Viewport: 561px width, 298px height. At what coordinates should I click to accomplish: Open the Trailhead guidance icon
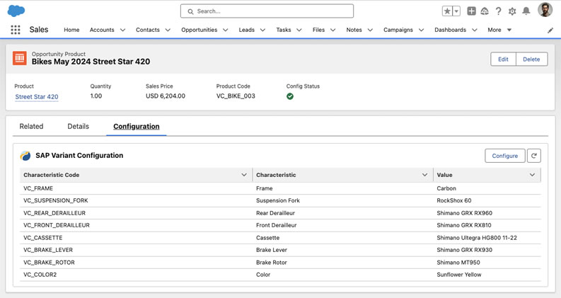pos(485,11)
